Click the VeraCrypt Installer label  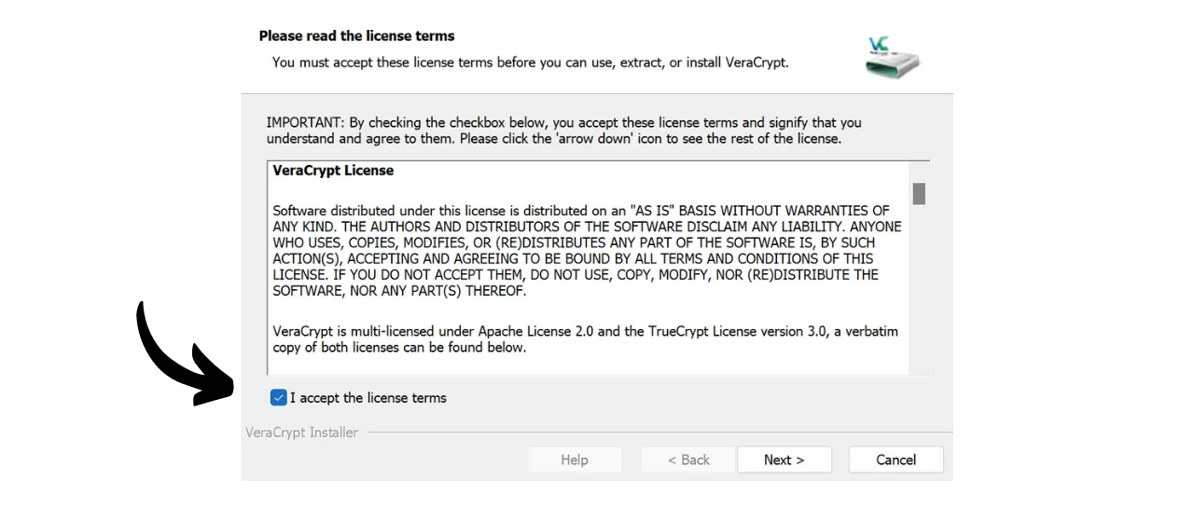coord(301,433)
